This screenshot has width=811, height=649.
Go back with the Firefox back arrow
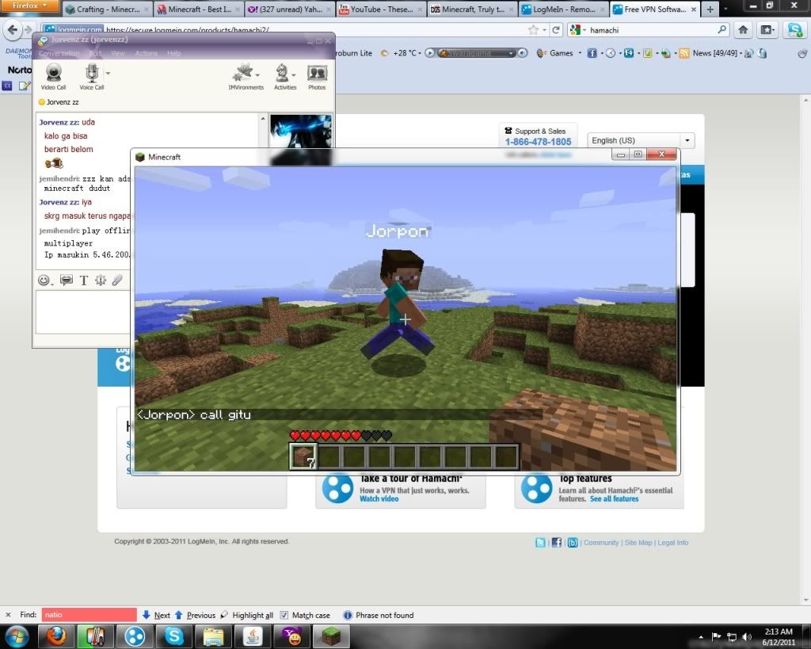pos(13,30)
